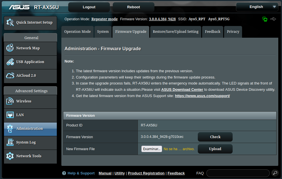The height and width of the screenshot is (179, 282).
Task: Open the footer Feedback link
Action: pos(176,173)
